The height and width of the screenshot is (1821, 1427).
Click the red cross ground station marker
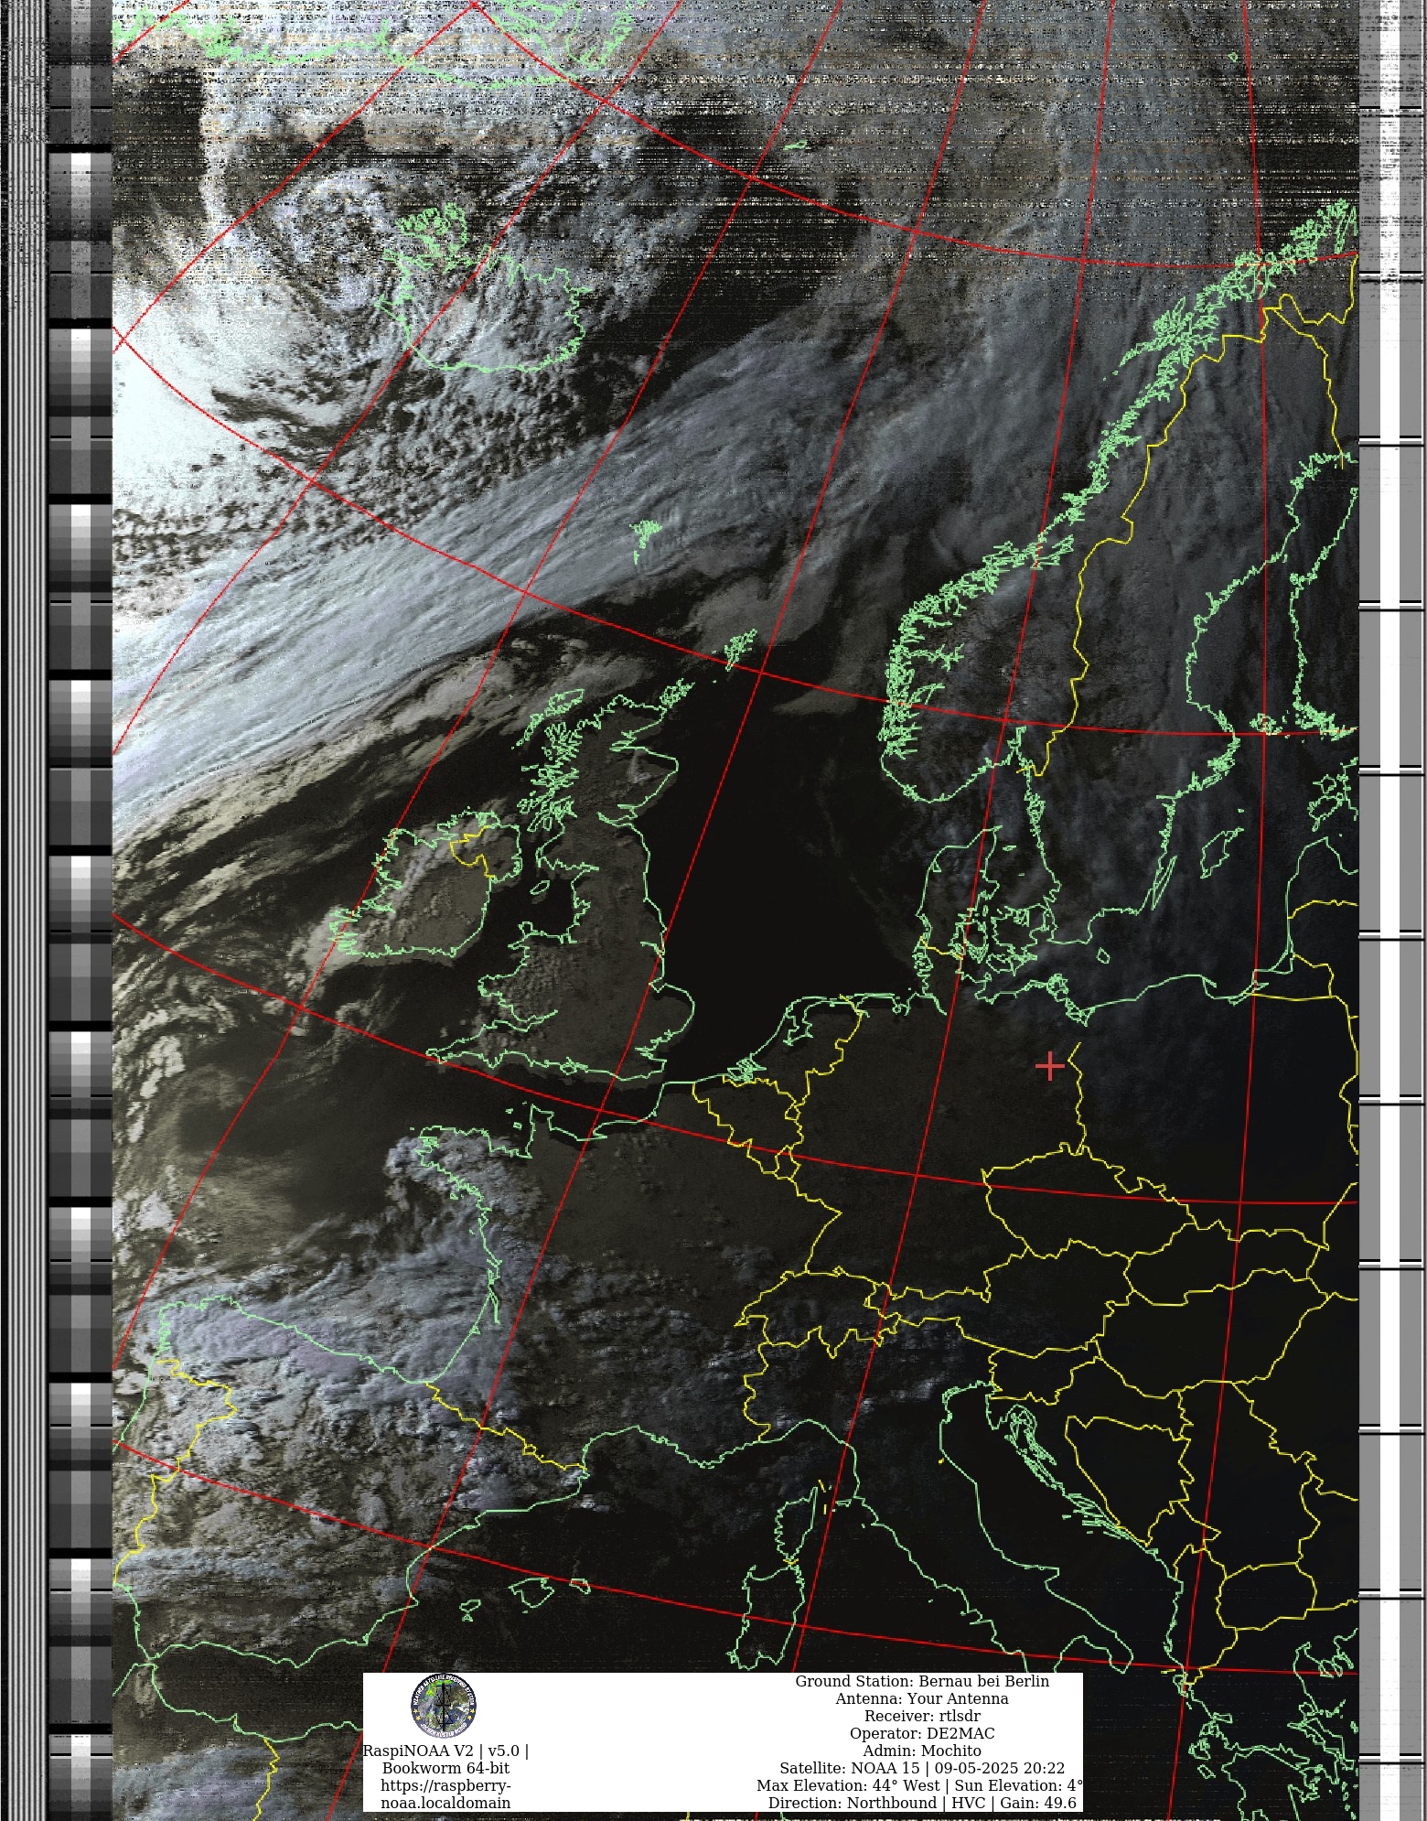[1050, 1066]
